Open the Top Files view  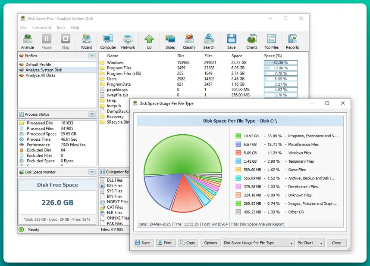click(x=271, y=42)
